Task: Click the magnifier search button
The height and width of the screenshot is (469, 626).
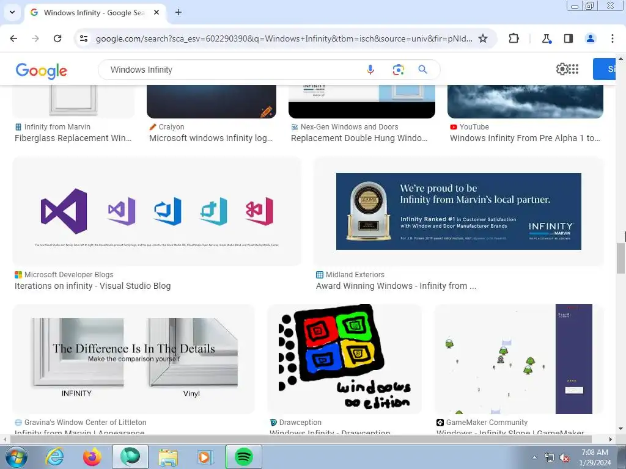Action: pos(423,70)
